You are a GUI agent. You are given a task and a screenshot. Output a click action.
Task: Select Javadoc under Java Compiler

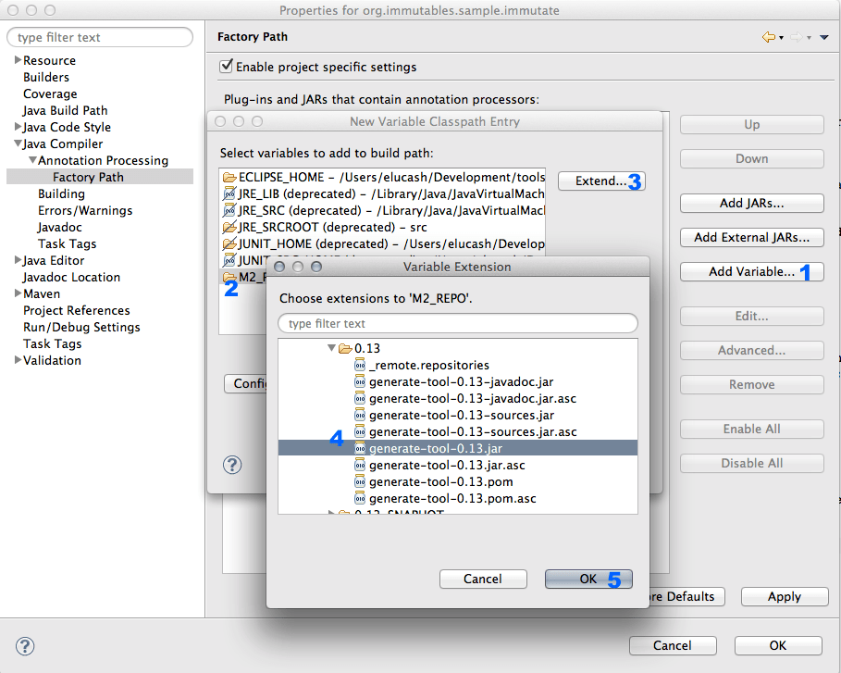(59, 227)
